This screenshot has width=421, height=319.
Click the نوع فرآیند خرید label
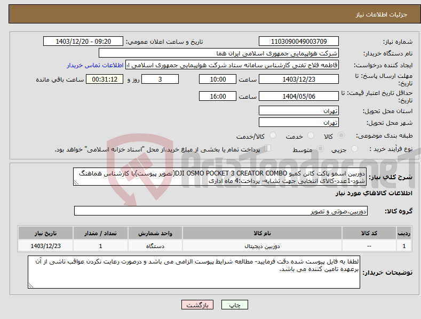click(x=391, y=149)
